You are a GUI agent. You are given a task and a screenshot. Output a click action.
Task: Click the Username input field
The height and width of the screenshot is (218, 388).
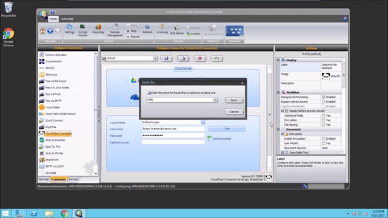(173, 129)
